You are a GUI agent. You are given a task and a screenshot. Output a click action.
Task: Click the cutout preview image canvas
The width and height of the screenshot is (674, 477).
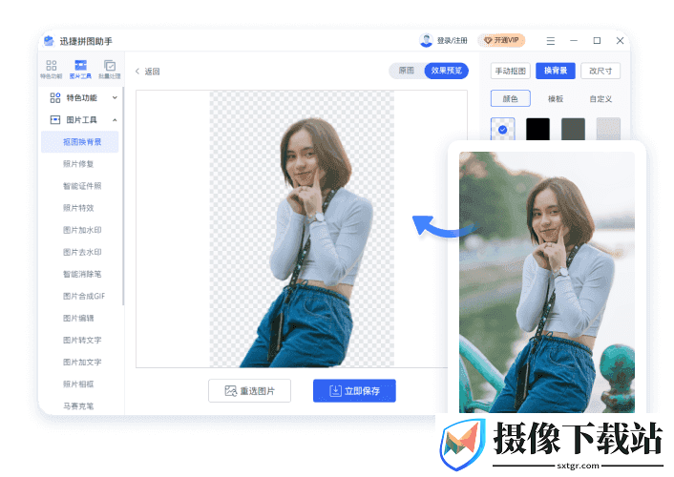pyautogui.click(x=302, y=229)
